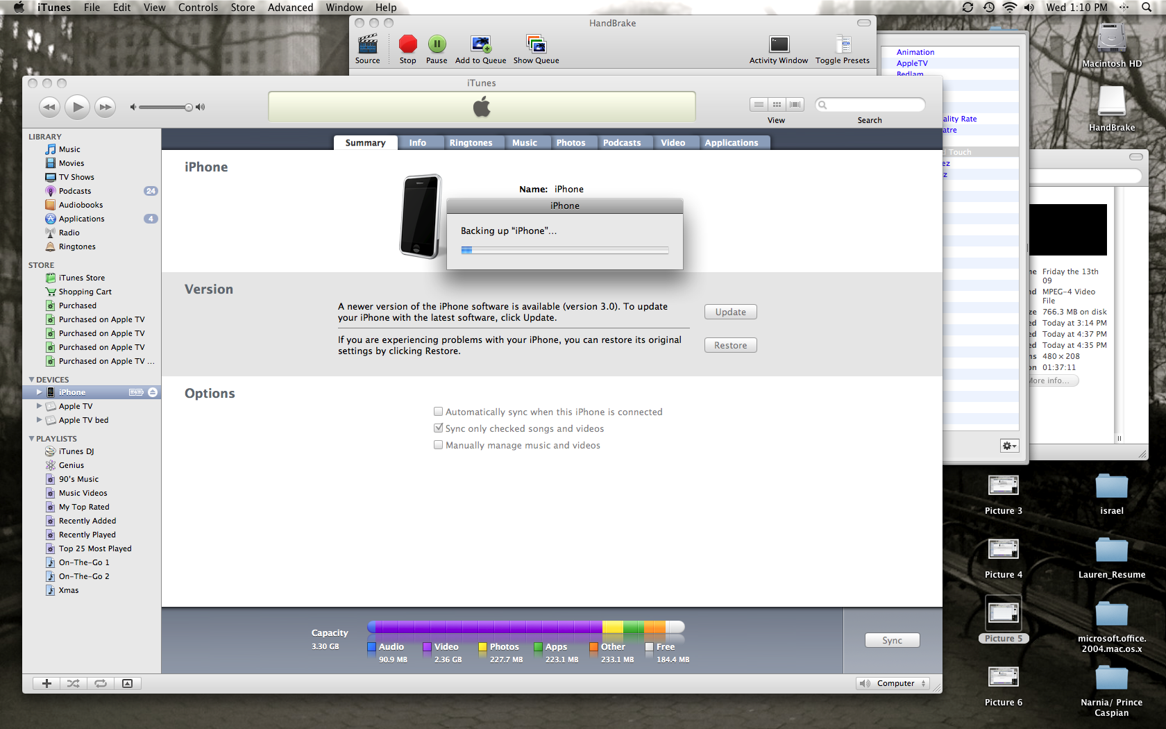1166x729 pixels.
Task: Click the iTunes search field
Action: 870,105
